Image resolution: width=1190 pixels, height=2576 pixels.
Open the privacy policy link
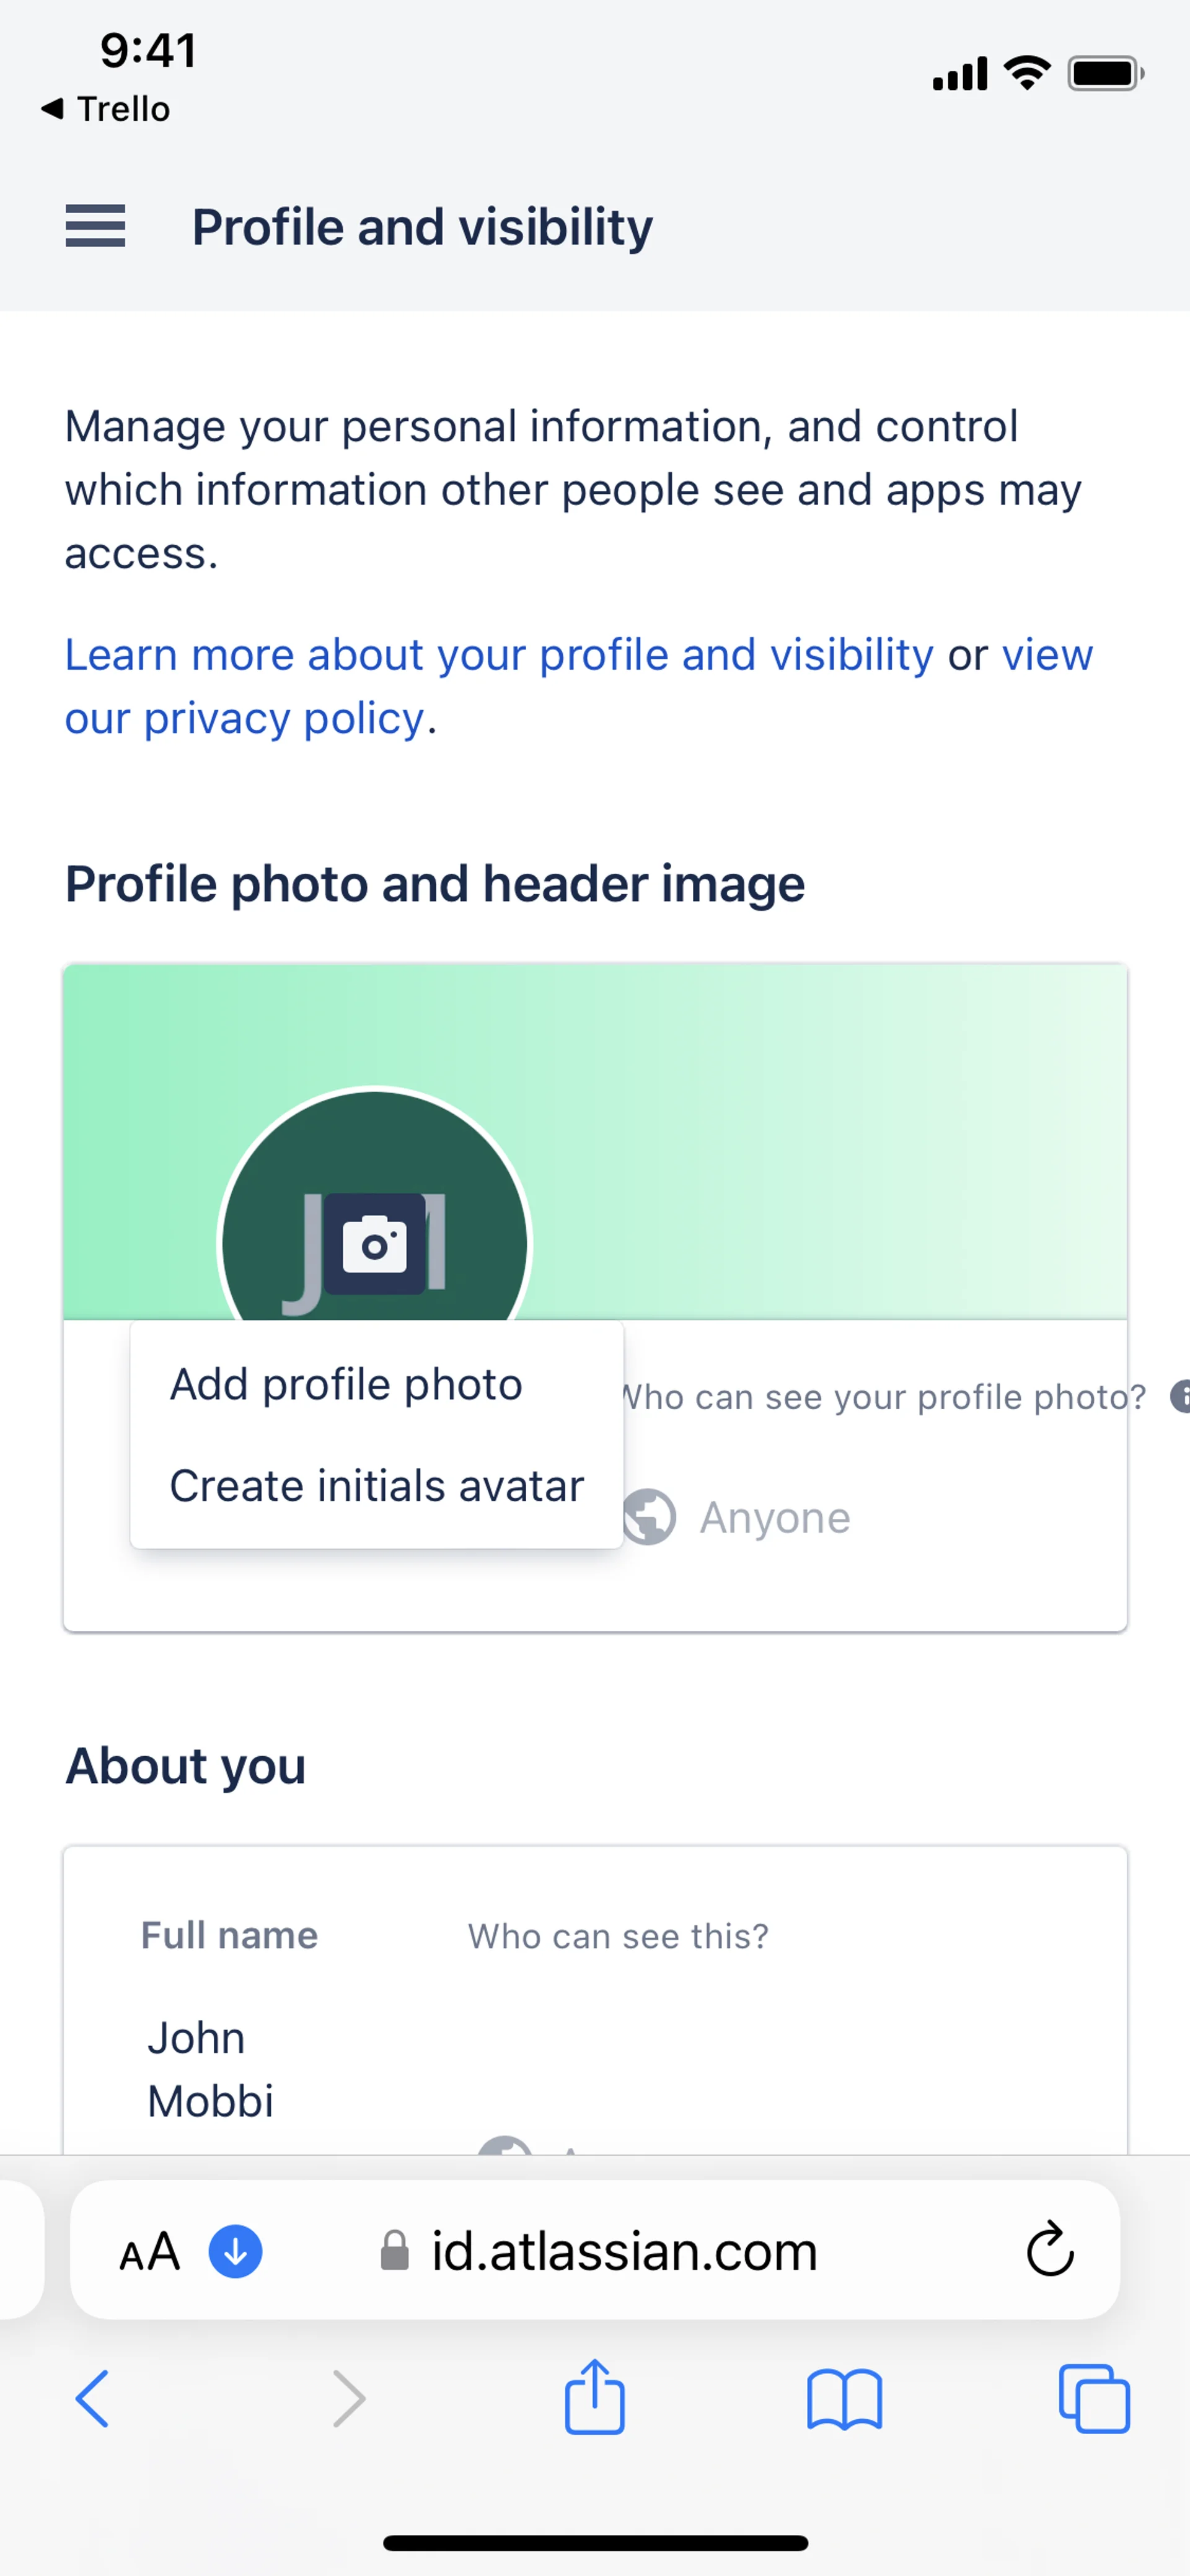point(244,719)
